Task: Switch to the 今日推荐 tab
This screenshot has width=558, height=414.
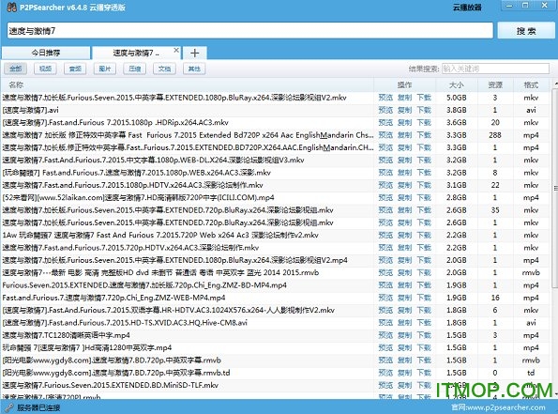Action: [x=46, y=54]
